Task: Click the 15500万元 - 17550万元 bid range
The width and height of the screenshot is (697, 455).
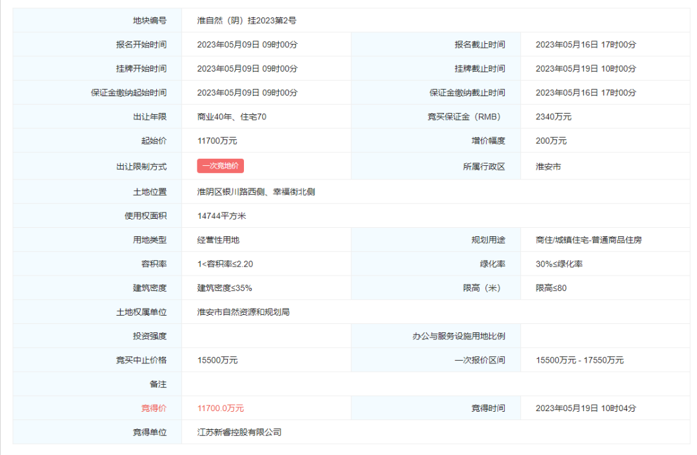Action: click(580, 360)
